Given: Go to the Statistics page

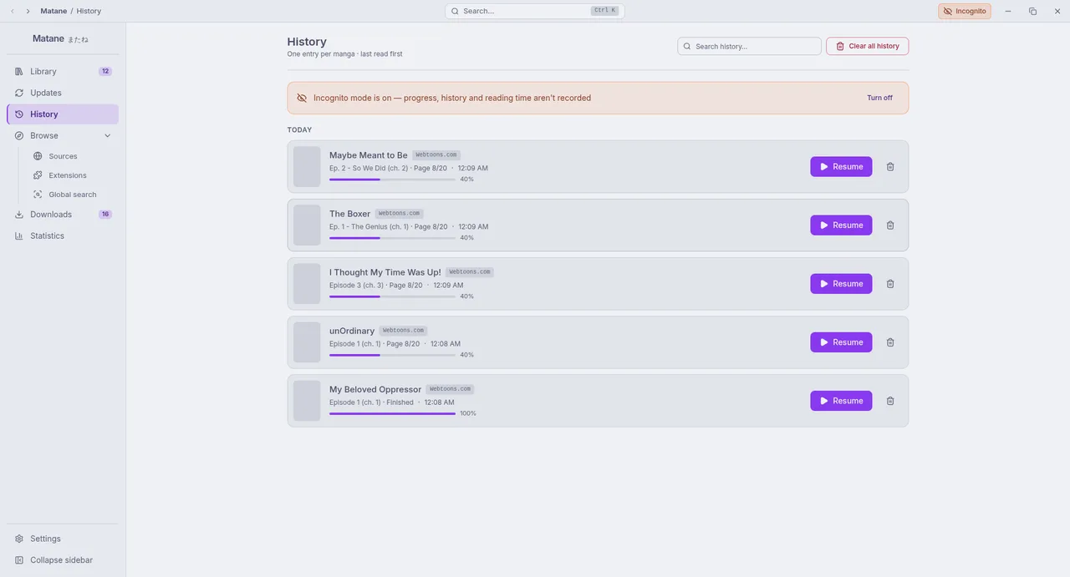Looking at the screenshot, I should point(63,235).
